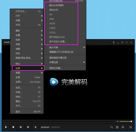Expand the 帧位 submenu
The width and height of the screenshot is (136, 132).
tap(27, 64)
